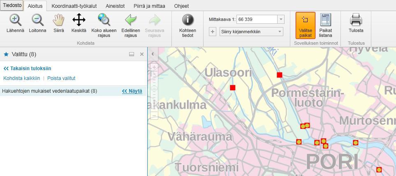396x176 pixels.
Task: Click the yellow marker below Murtosenmutka label
Action: pyautogui.click(x=356, y=143)
